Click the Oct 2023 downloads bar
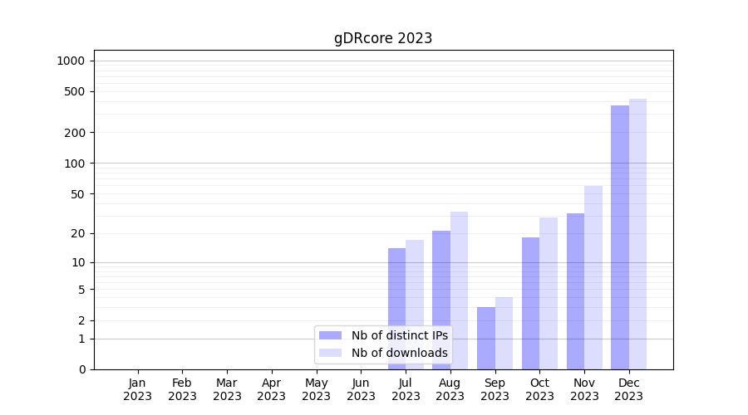The image size is (748, 415). pyautogui.click(x=549, y=293)
